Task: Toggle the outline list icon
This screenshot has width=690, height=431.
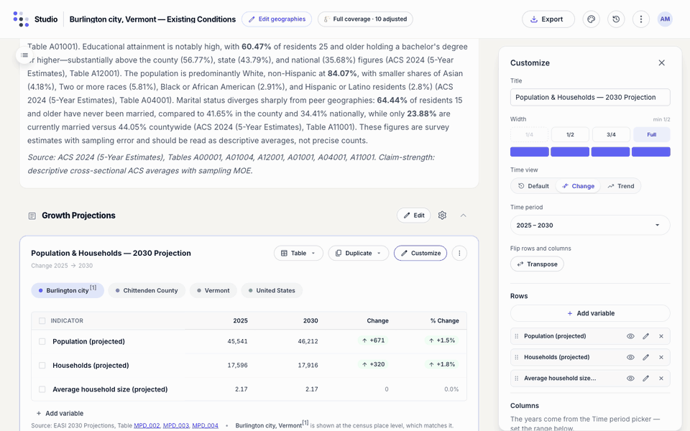Action: 24,55
